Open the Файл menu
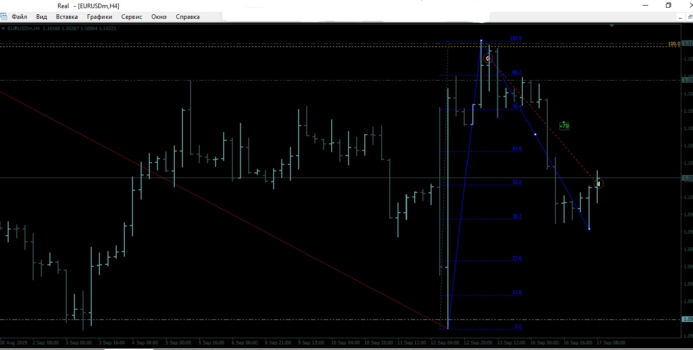Viewport: 693px width, 350px height. tap(19, 17)
